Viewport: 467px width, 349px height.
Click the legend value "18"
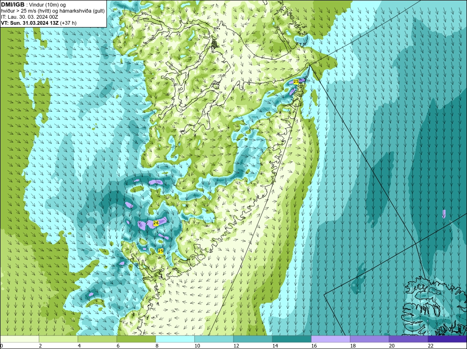point(353,346)
